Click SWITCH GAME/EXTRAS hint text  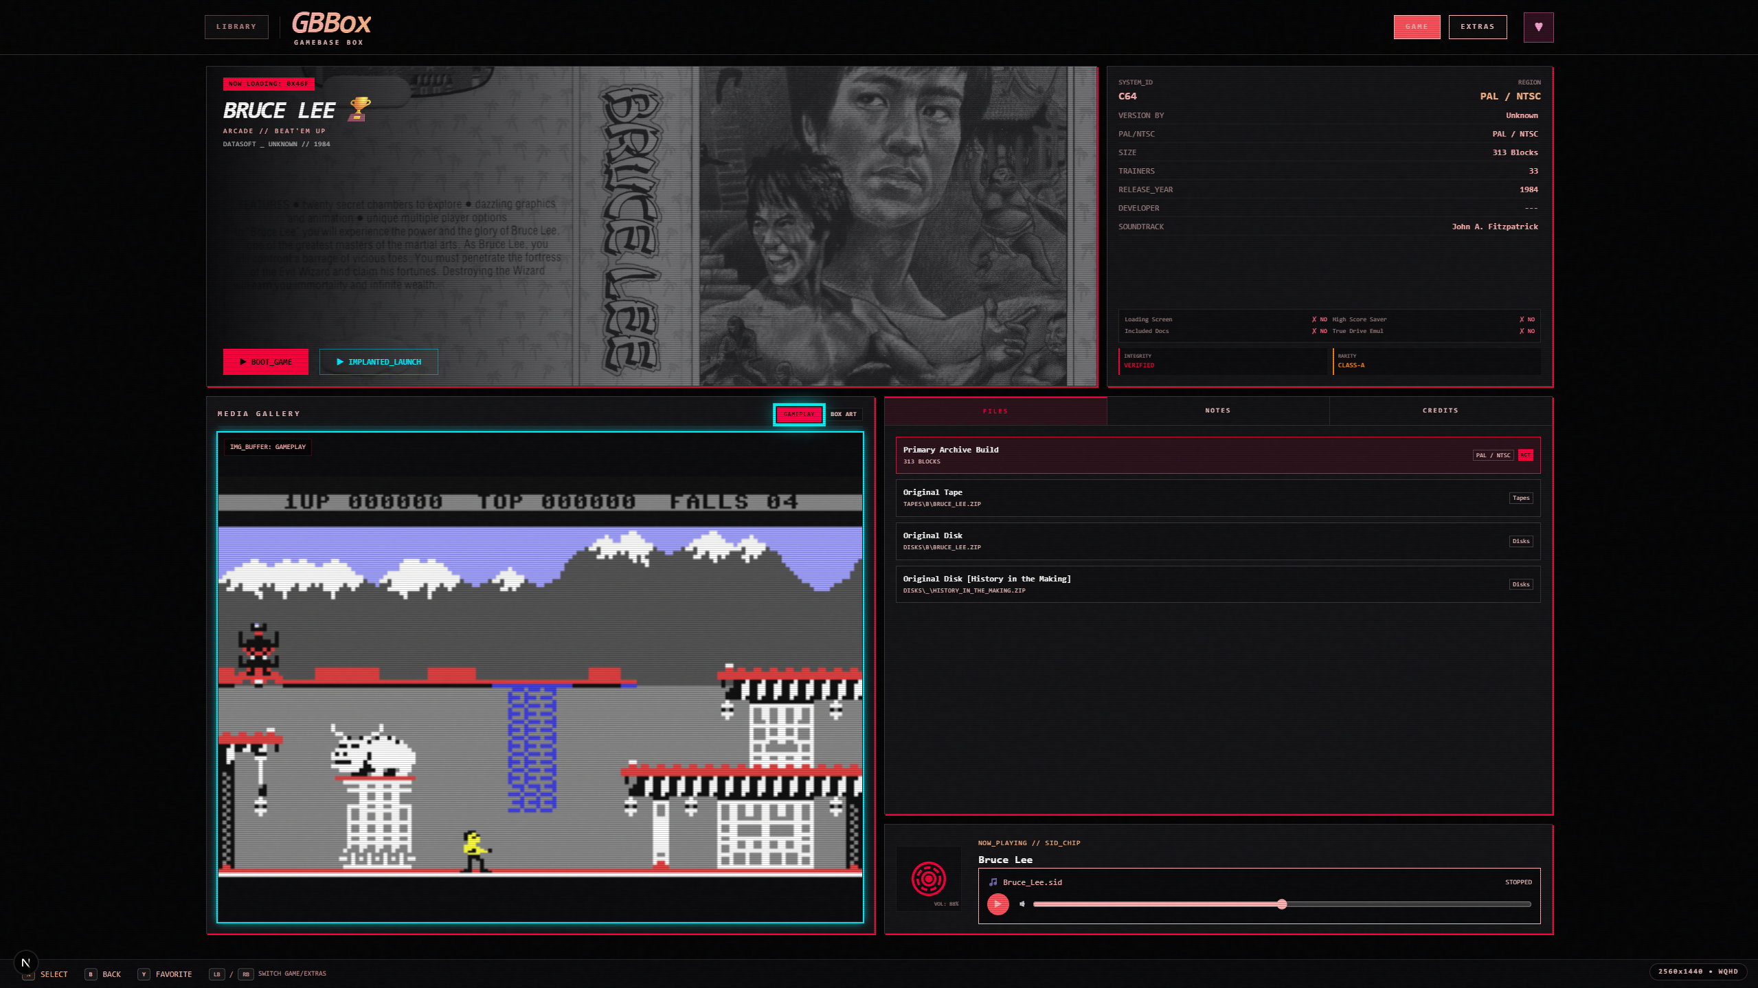(292, 974)
